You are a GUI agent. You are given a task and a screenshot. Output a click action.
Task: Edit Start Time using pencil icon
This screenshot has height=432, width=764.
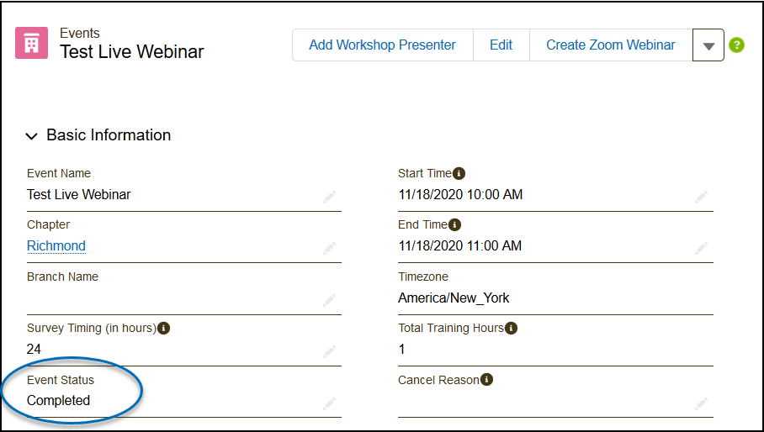point(701,198)
